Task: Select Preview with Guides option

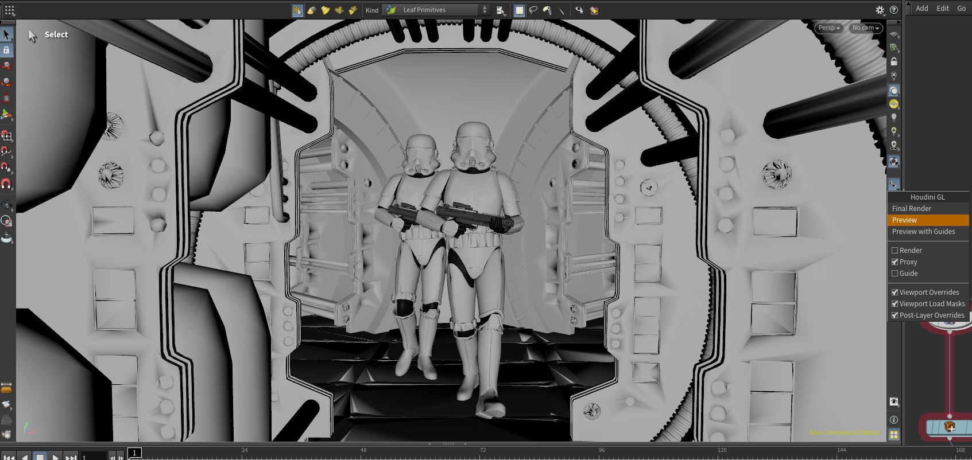Action: click(928, 232)
